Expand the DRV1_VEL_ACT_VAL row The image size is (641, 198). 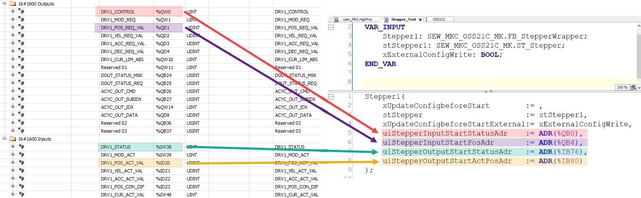coord(13,171)
